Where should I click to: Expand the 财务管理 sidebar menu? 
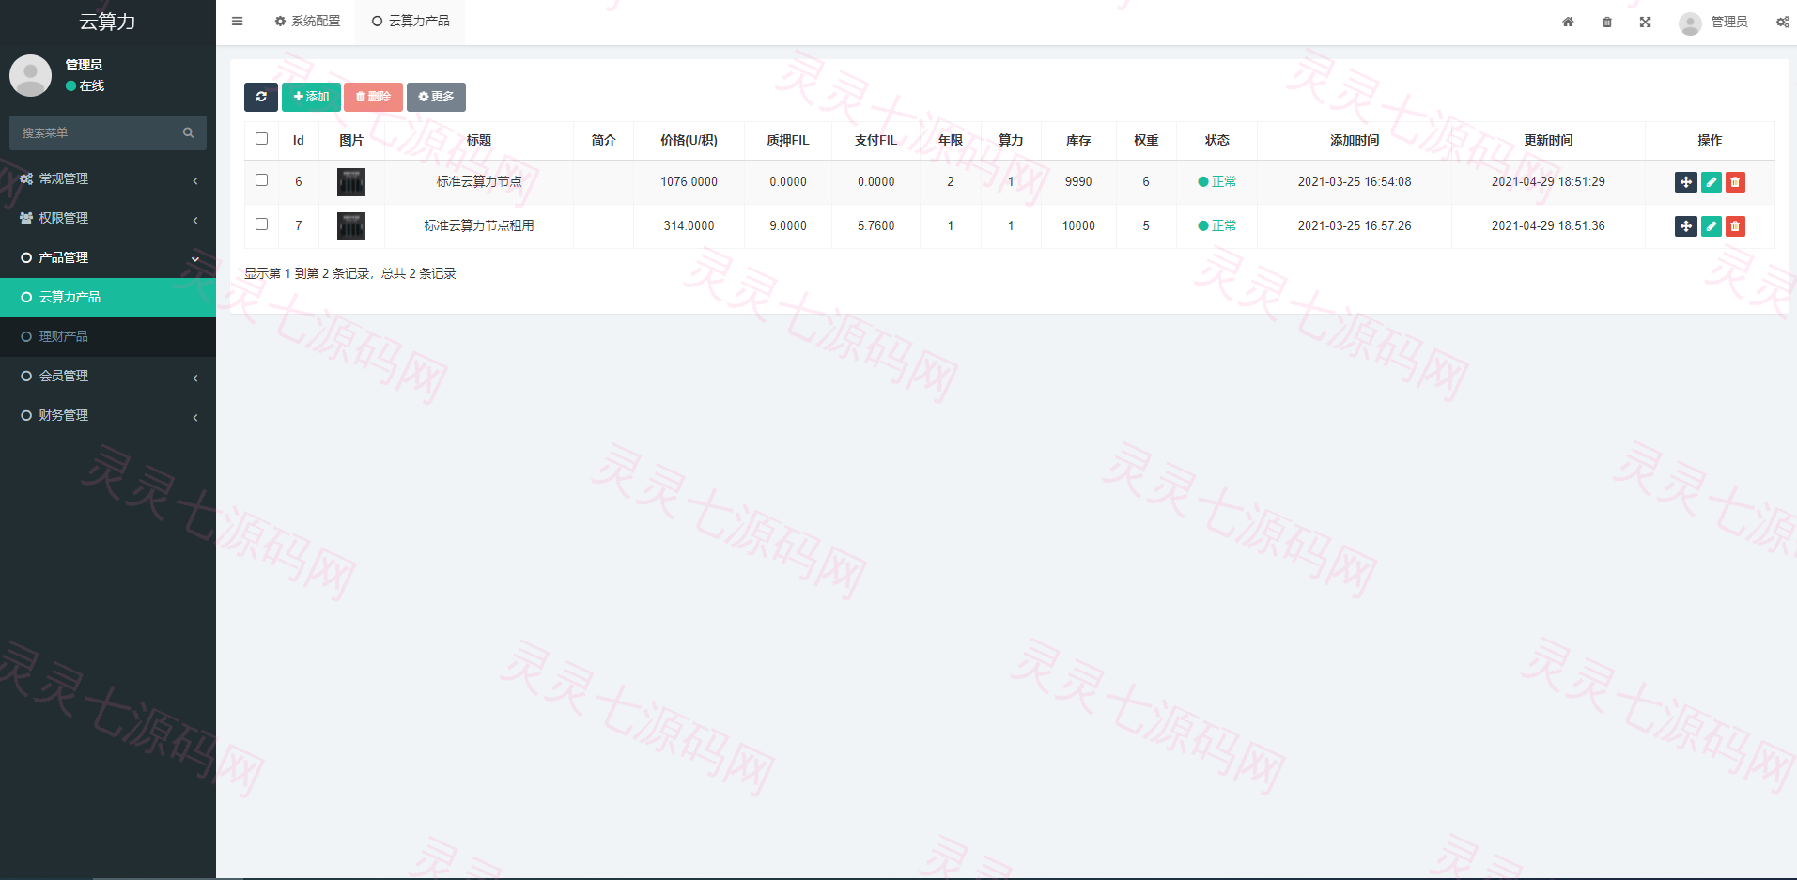[108, 415]
